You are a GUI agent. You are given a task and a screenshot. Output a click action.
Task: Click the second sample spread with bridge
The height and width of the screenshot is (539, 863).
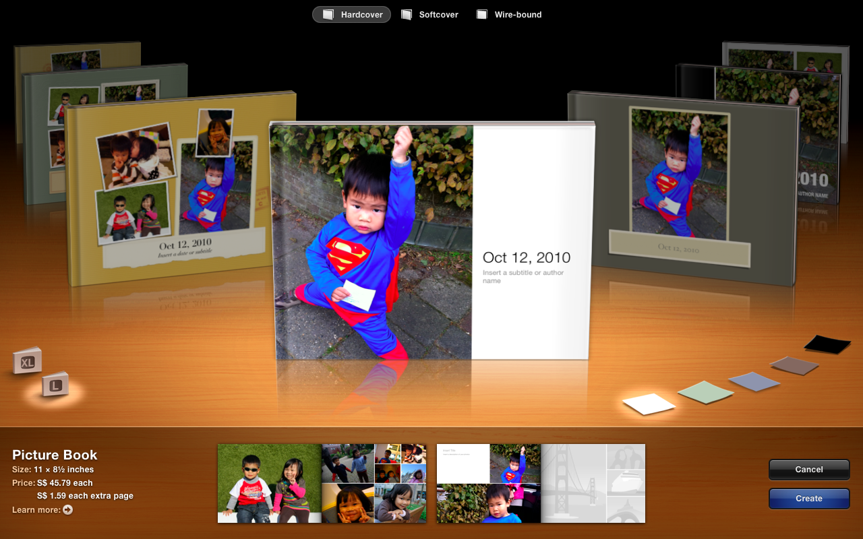541,483
